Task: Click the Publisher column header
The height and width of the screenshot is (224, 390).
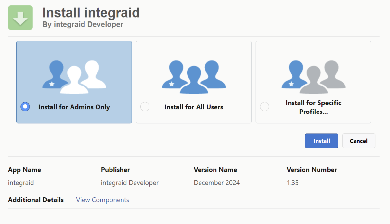Action: pos(115,170)
